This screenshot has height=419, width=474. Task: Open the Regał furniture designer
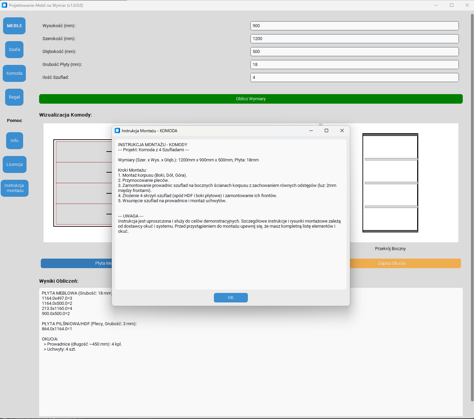[x=14, y=97]
